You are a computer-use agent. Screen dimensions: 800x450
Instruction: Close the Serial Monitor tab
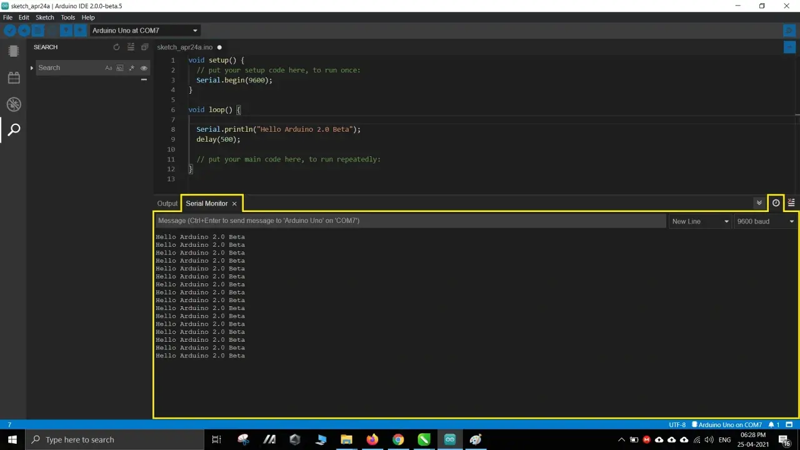point(234,204)
